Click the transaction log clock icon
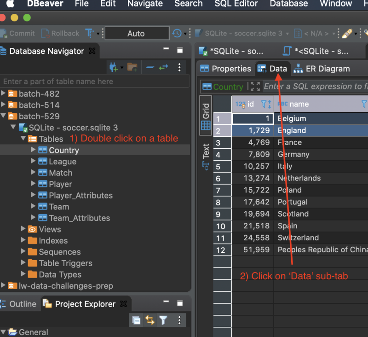Screen dimensions: 368x337 [x=177, y=33]
